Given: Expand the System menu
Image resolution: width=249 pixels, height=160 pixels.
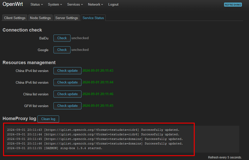Looking at the screenshot, I should pos(54,4).
